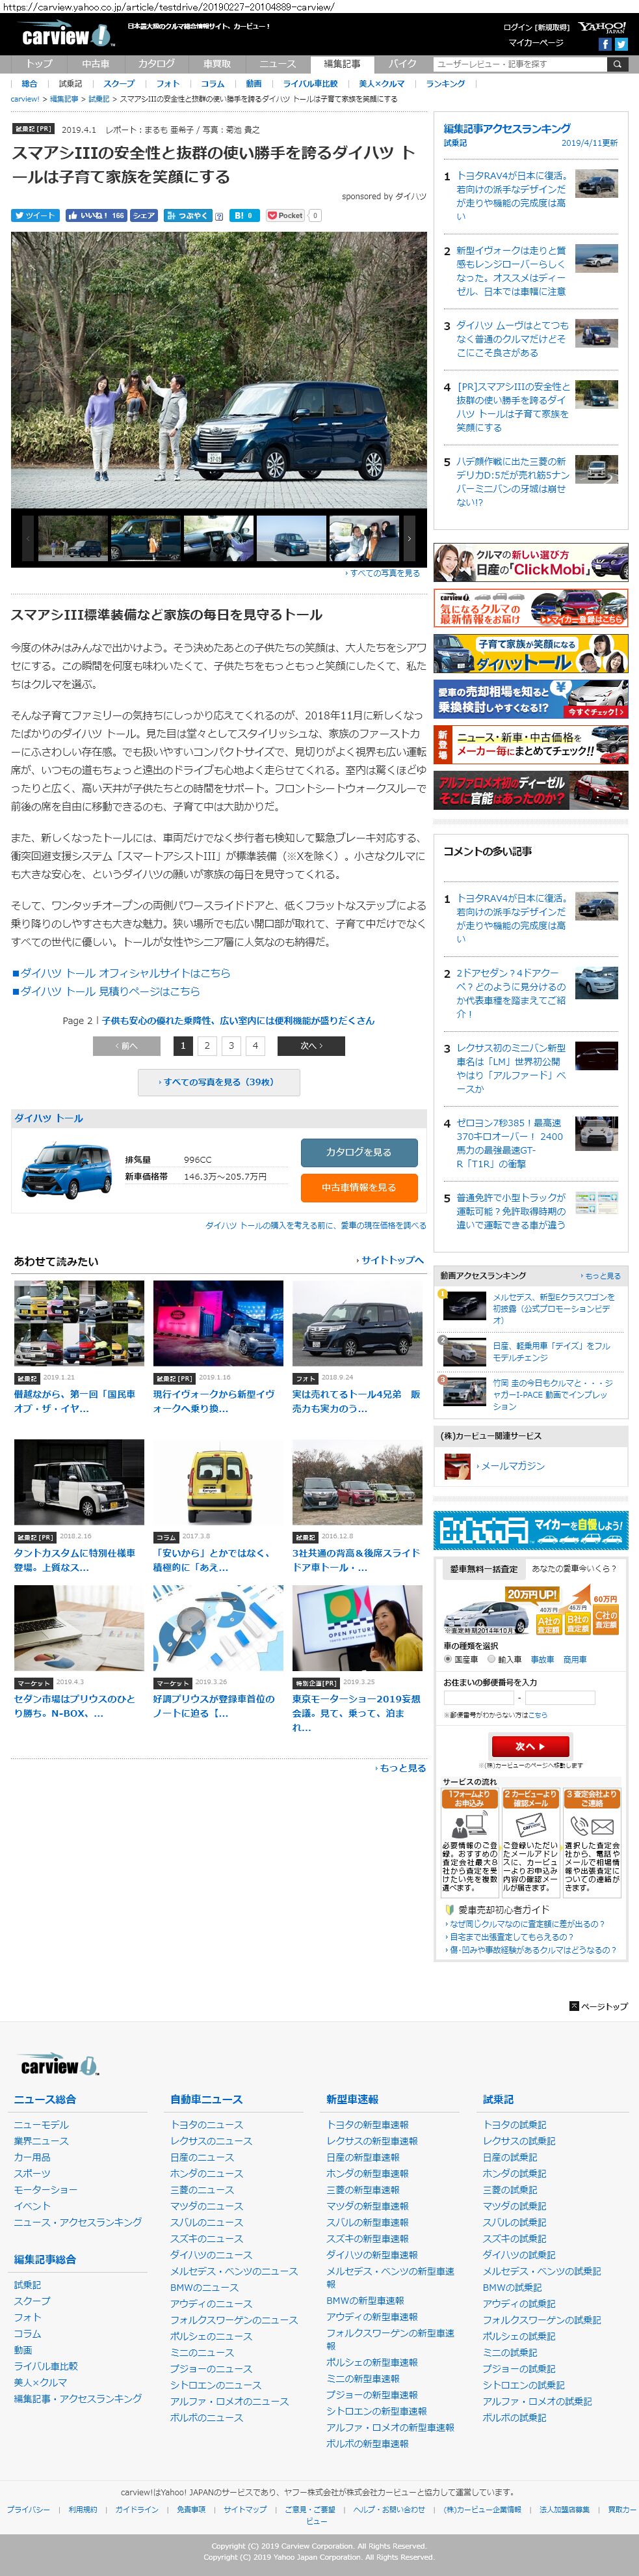Screen dimensions: 639x2576
Task: Share article with the ツイート button
Action: [35, 215]
